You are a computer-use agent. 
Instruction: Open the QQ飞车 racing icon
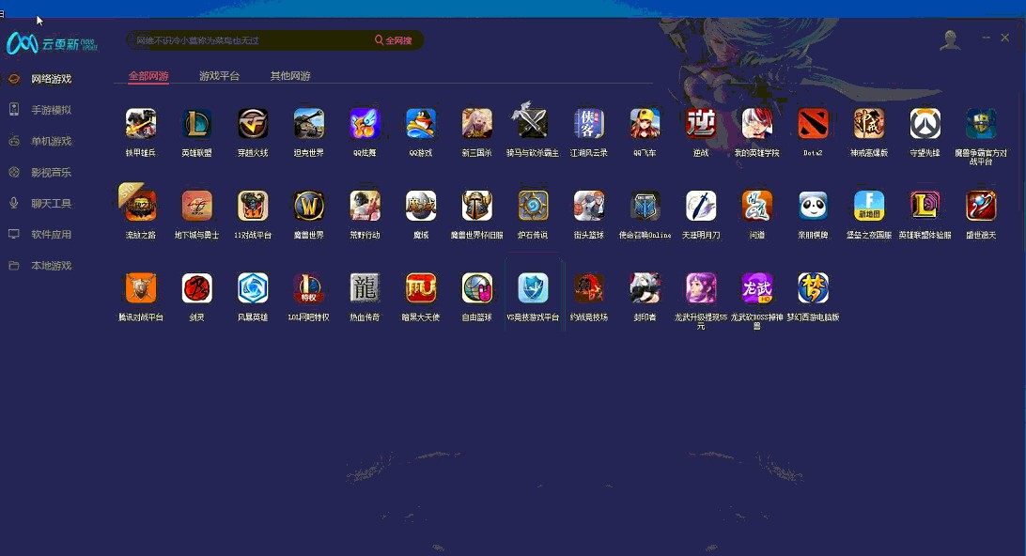(645, 124)
